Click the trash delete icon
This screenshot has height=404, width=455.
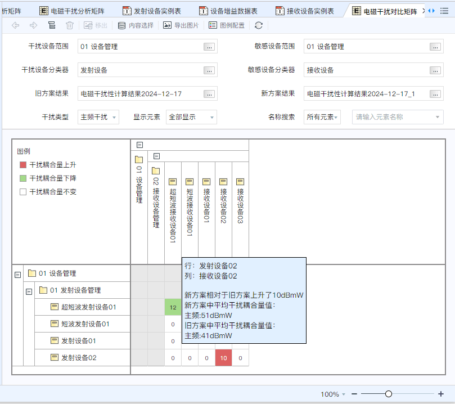(x=70, y=25)
